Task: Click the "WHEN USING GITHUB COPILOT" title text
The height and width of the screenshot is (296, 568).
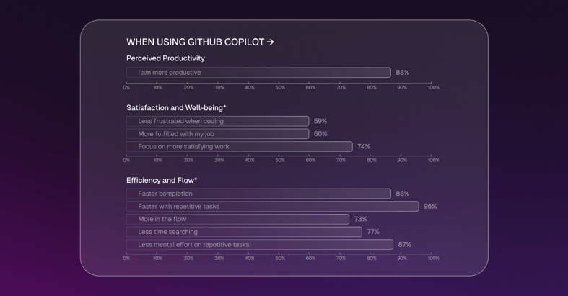Action: pyautogui.click(x=195, y=42)
